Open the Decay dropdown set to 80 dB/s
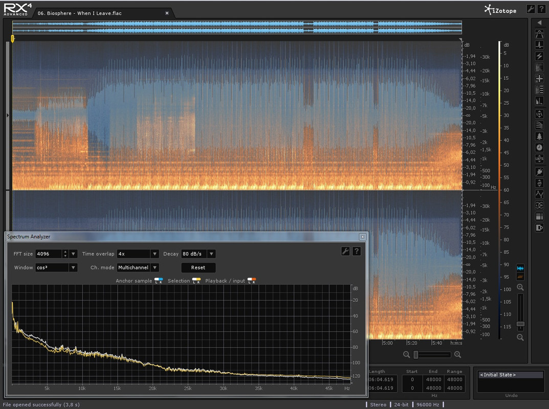The image size is (549, 409). click(198, 254)
